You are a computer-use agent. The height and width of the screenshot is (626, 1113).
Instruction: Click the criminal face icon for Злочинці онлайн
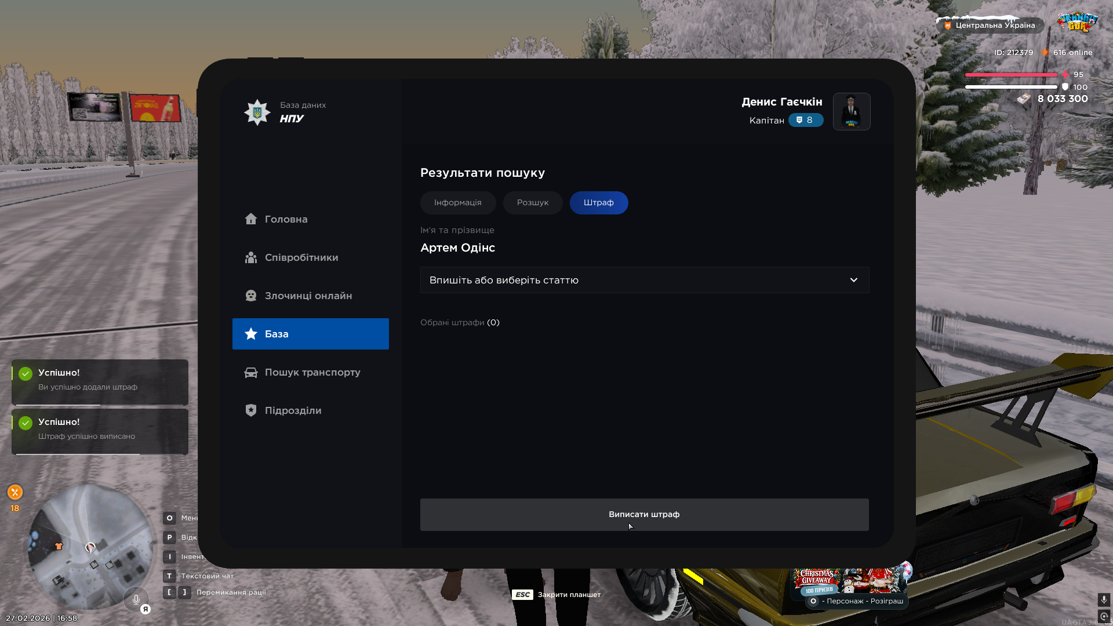pyautogui.click(x=250, y=296)
